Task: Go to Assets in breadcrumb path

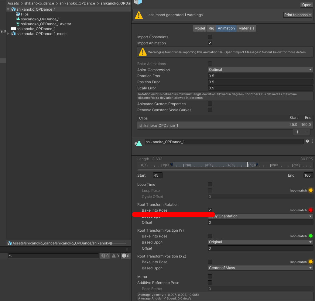Action: 13,3
